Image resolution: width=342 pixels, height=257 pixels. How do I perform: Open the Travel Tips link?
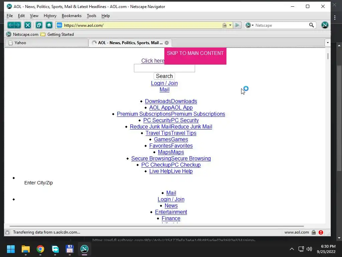pyautogui.click(x=171, y=133)
